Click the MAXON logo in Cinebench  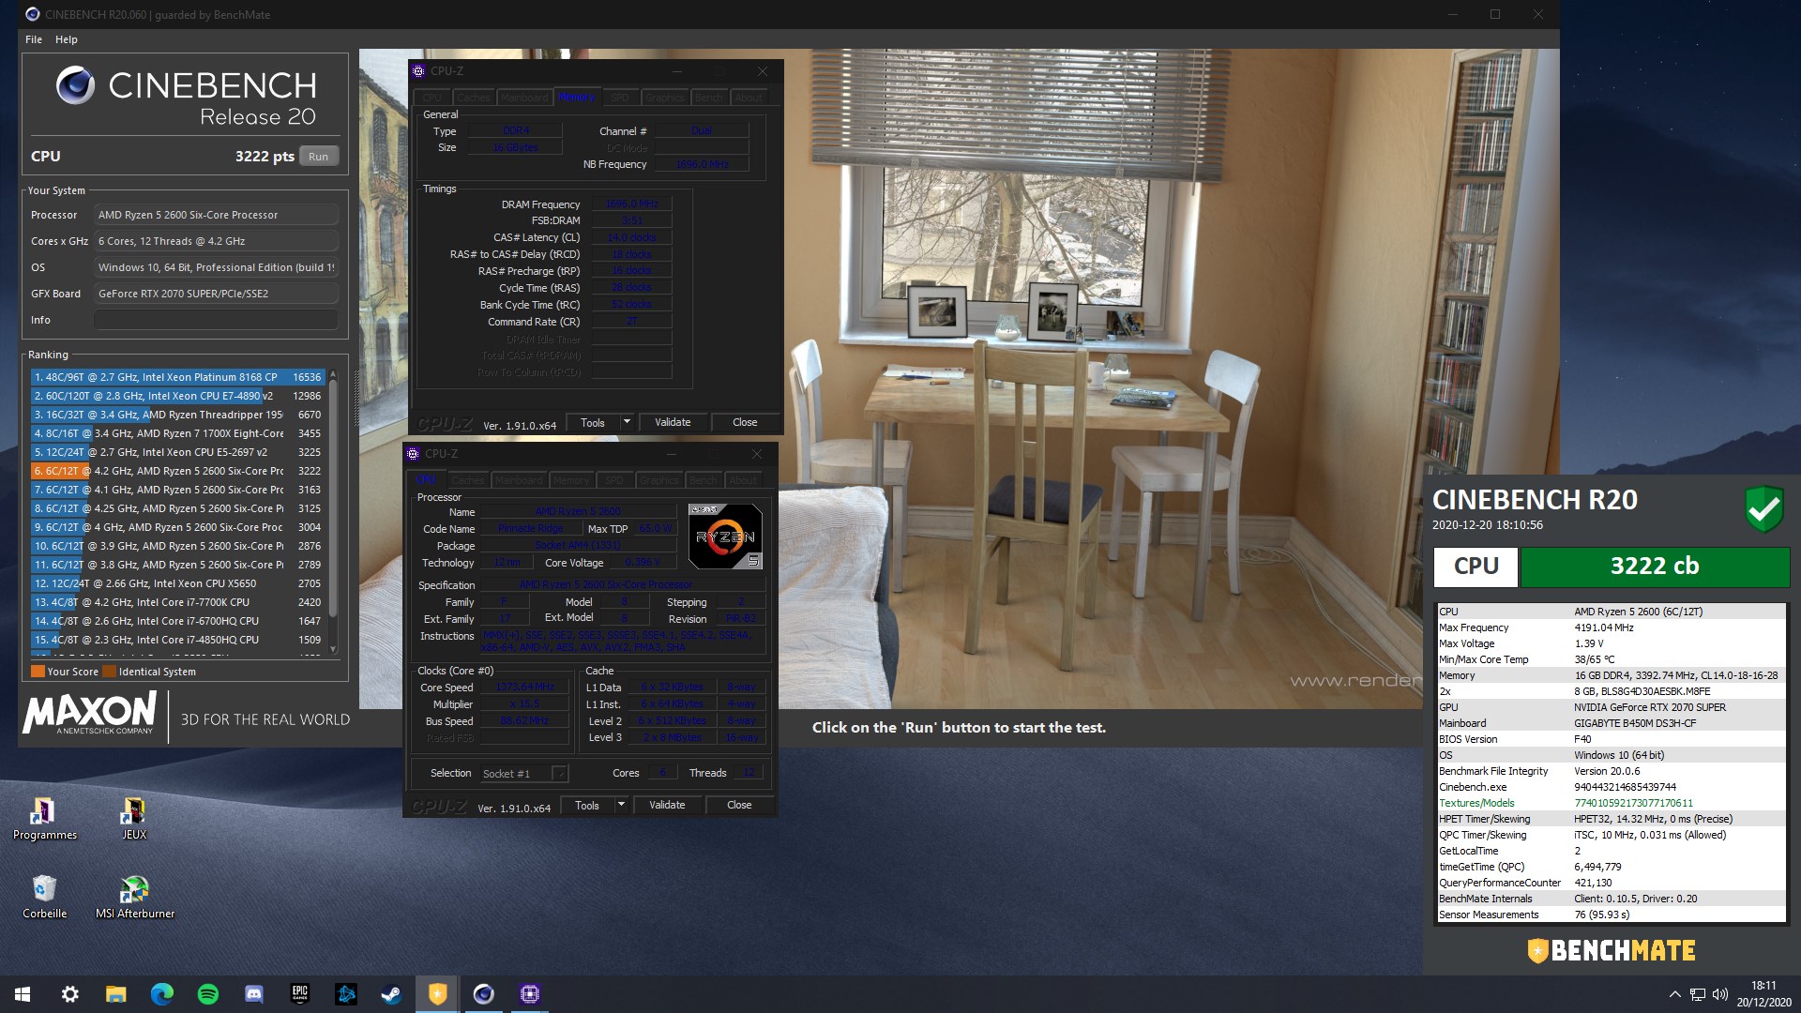90,715
